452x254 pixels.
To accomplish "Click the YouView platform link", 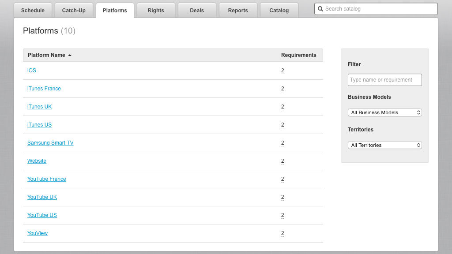I will pyautogui.click(x=38, y=233).
